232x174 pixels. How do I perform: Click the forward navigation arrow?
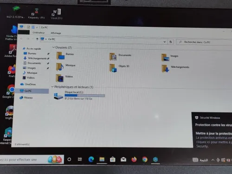28,39
